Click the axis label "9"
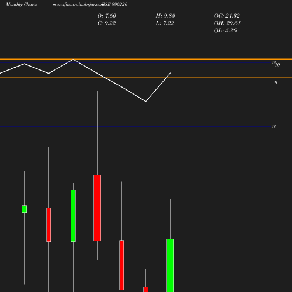Image resolution: width=292 pixels, height=292 pixels. (x=276, y=82)
